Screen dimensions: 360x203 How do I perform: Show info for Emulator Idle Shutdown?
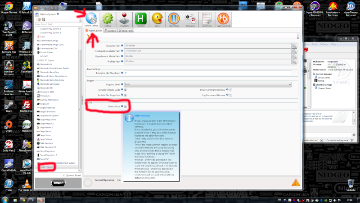(x=122, y=73)
